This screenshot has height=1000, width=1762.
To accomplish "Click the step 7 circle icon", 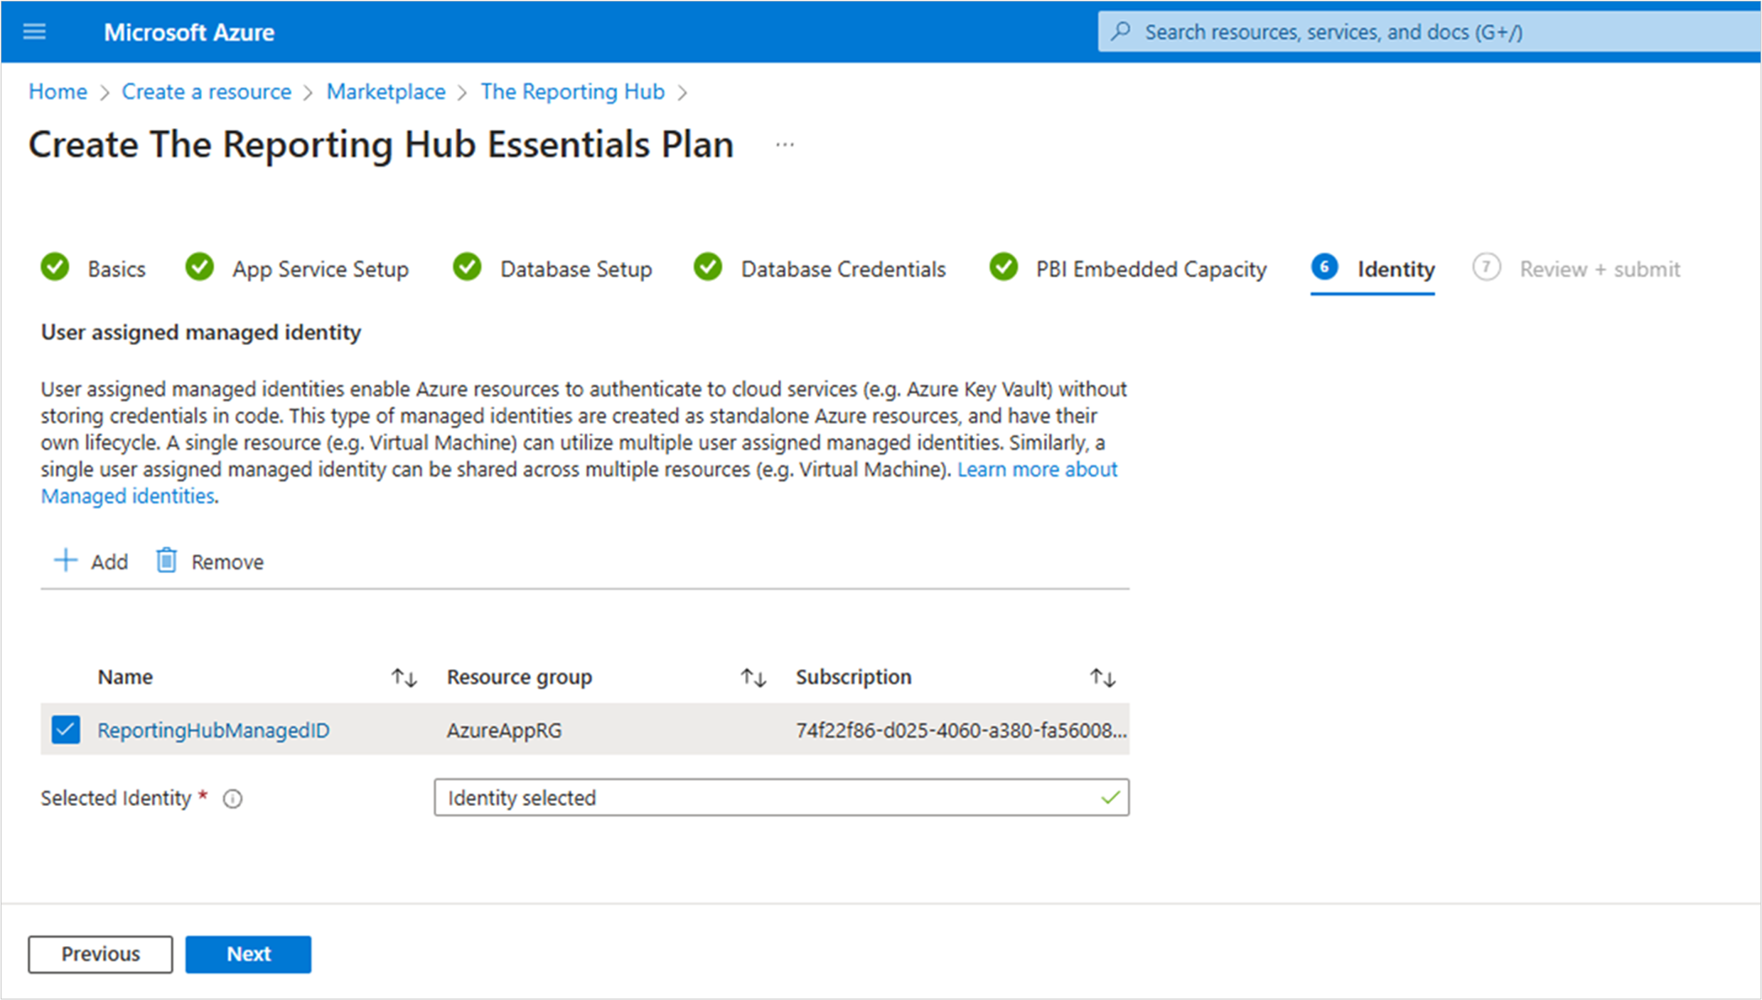I will (x=1486, y=268).
